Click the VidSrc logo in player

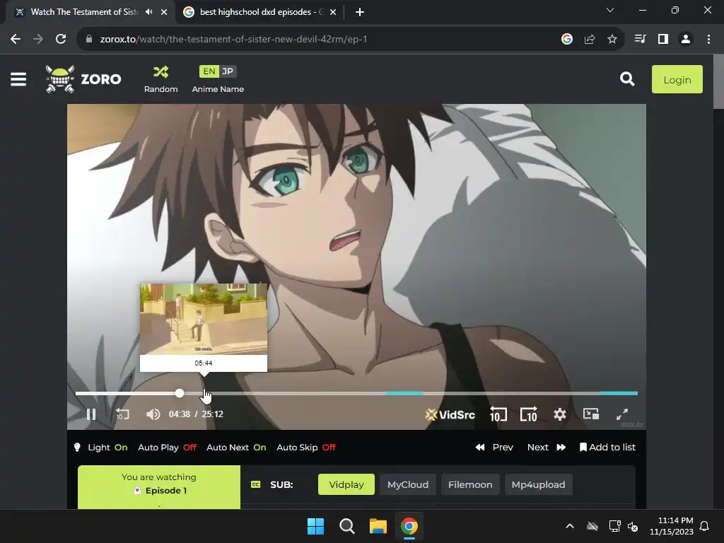pyautogui.click(x=450, y=414)
